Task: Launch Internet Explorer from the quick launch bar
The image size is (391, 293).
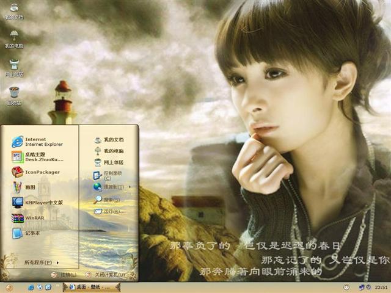Action: click(x=31, y=288)
